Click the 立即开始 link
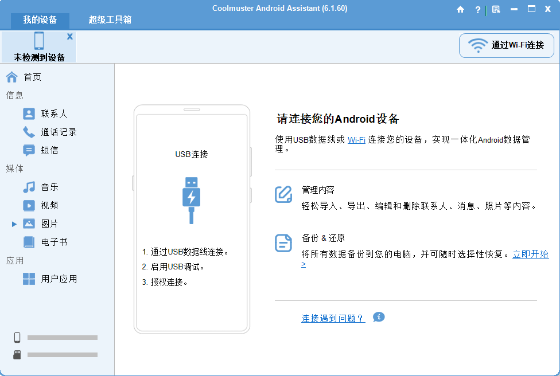560x376 pixels. 530,254
